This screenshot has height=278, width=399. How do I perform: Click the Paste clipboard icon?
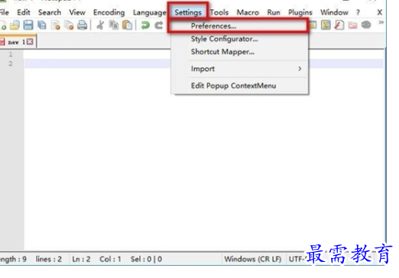127,25
